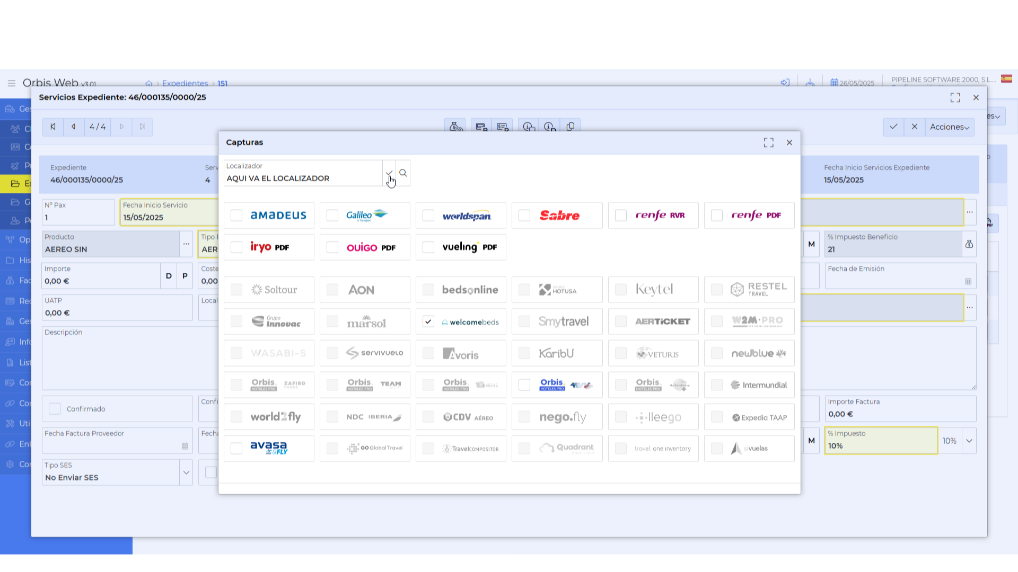Open calendar for Fecha de Emisión

tap(968, 281)
